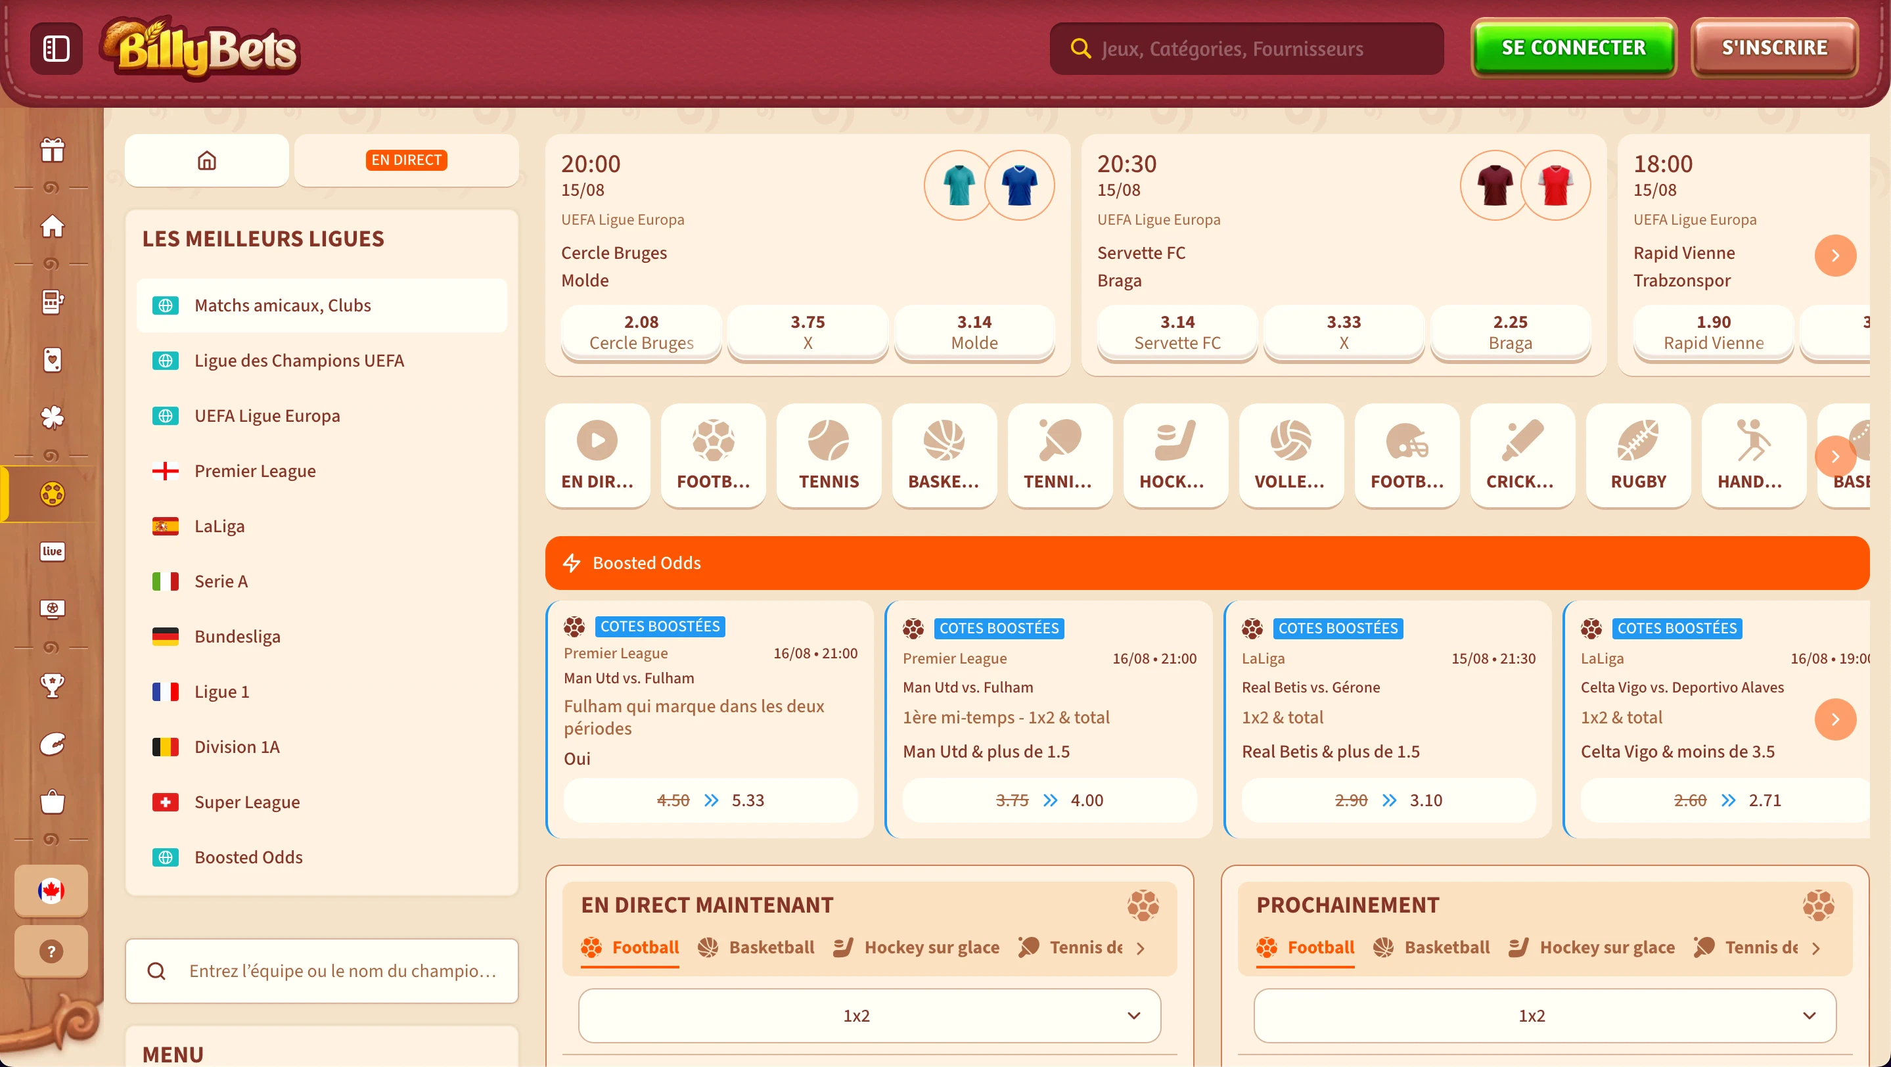Open Ligue 1 in league list
The width and height of the screenshot is (1891, 1067).
tap(321, 692)
